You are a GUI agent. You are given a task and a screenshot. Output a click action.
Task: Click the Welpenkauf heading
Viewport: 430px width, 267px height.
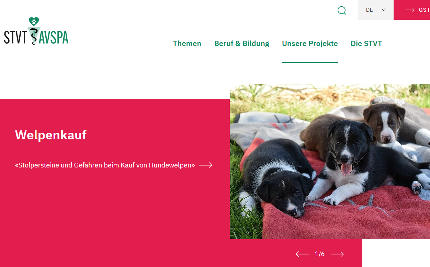click(51, 135)
